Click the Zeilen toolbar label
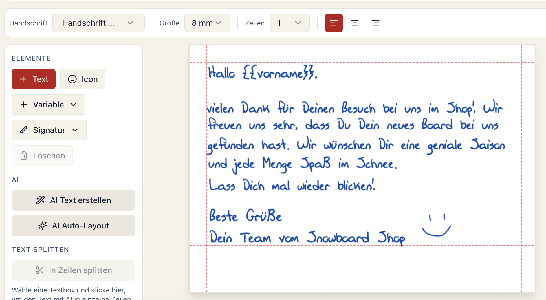 coord(255,23)
